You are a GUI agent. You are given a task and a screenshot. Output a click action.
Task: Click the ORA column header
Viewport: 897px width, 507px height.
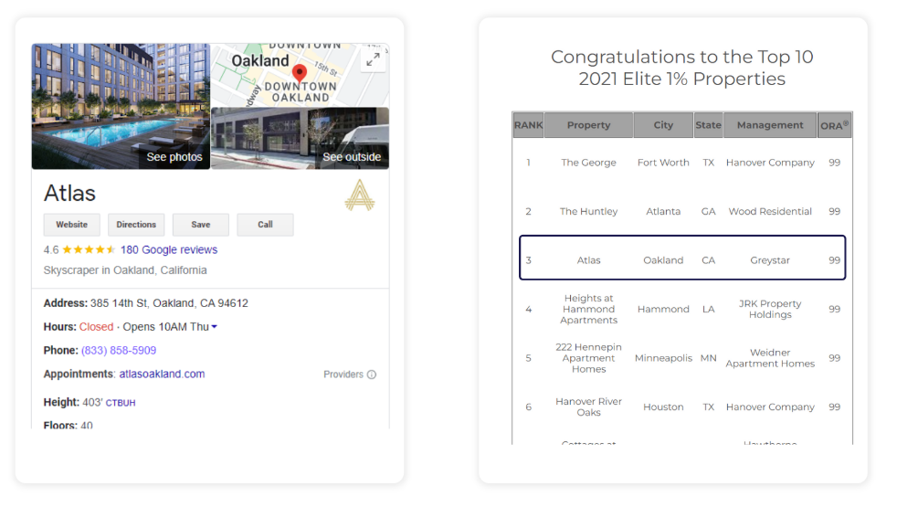tap(834, 125)
